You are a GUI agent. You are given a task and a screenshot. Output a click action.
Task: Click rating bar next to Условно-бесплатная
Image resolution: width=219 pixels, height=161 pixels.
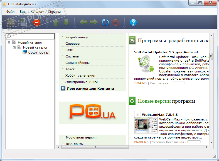[x=194, y=142]
